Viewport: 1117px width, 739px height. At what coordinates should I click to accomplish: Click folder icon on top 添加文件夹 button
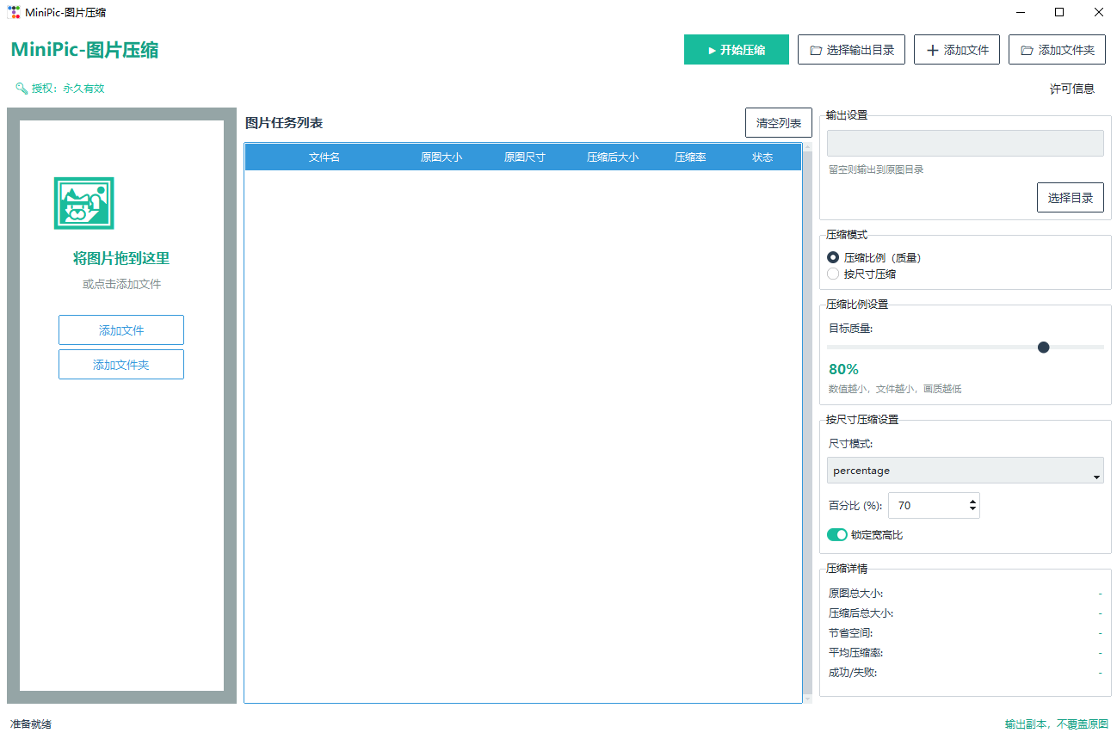tap(1027, 50)
